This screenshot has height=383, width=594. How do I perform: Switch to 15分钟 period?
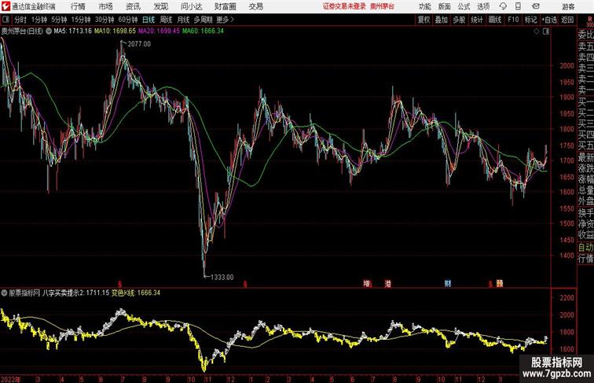[81, 20]
